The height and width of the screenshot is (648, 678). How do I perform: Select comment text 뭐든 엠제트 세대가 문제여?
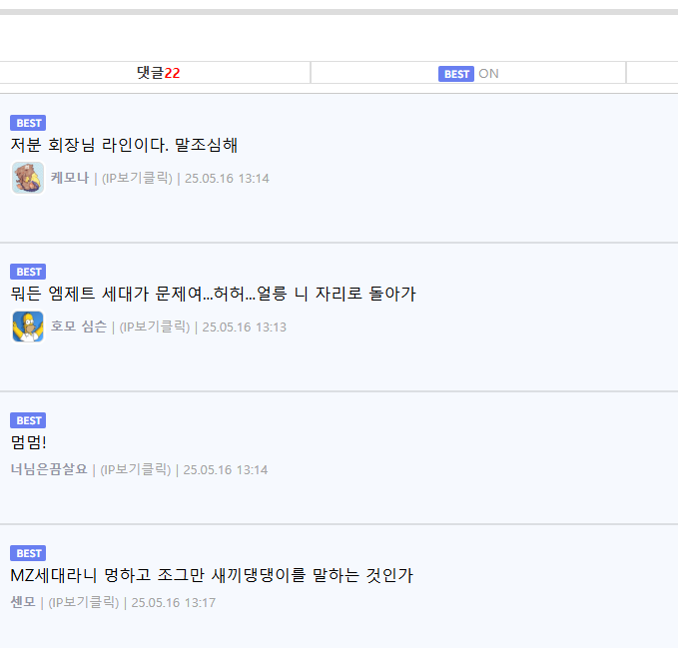(x=213, y=294)
